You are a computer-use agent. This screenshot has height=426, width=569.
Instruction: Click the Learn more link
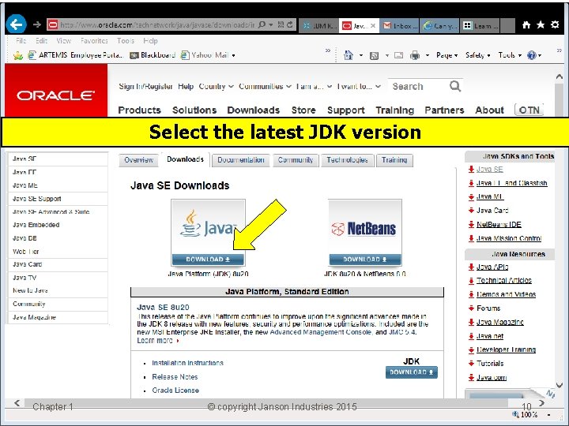155,341
